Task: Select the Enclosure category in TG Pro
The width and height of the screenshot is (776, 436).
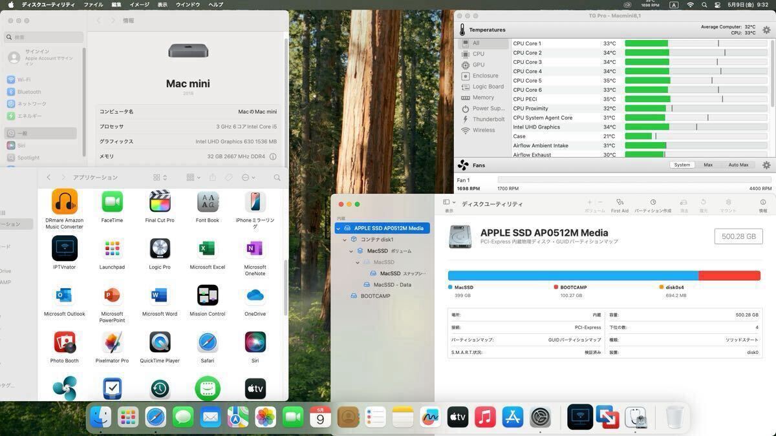Action: tap(485, 76)
